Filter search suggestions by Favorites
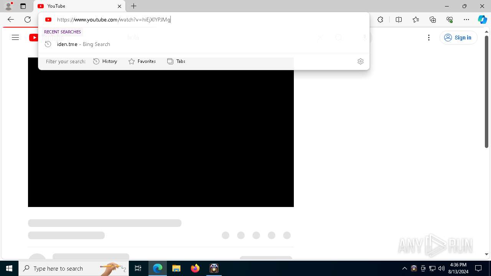Image resolution: width=491 pixels, height=276 pixels. point(142,61)
